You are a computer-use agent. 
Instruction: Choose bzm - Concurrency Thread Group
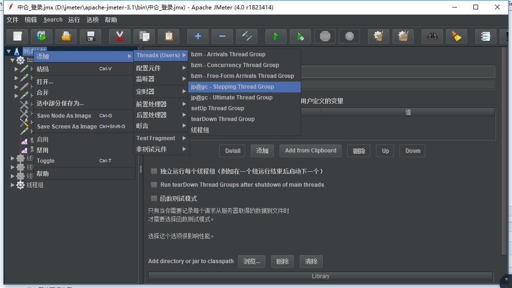(244, 65)
